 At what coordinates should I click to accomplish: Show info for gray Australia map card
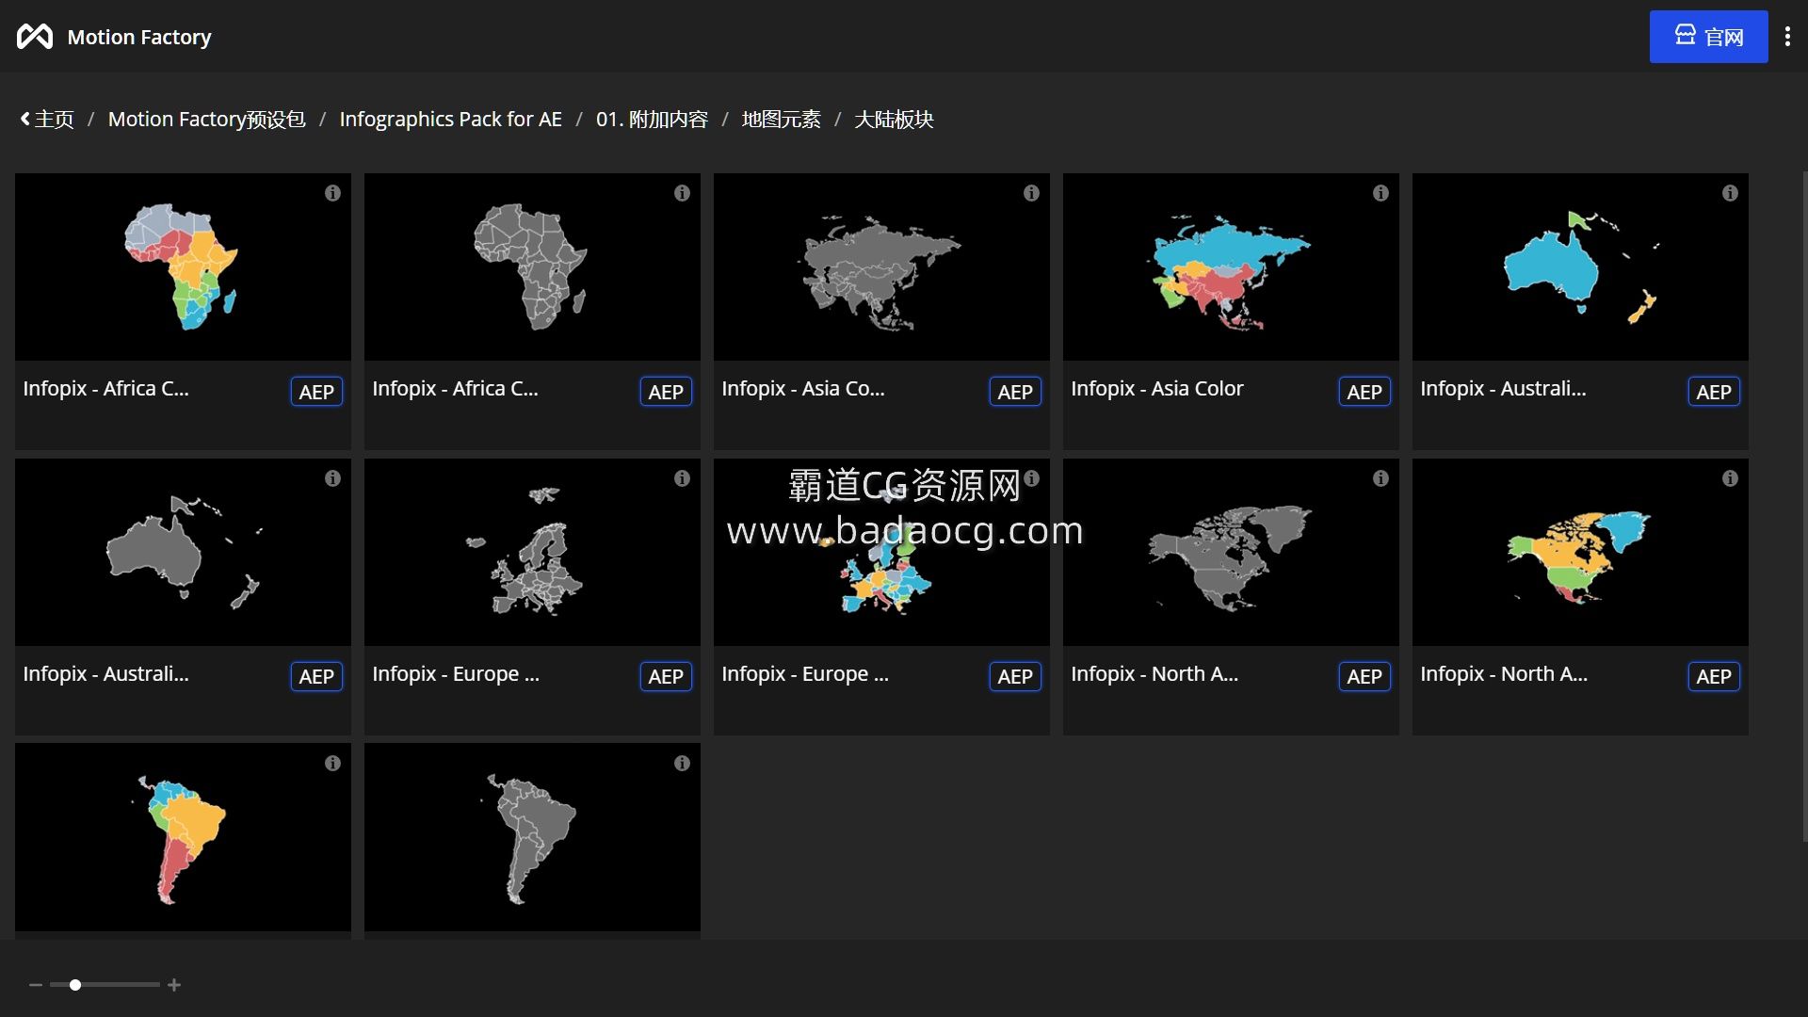pyautogui.click(x=332, y=478)
